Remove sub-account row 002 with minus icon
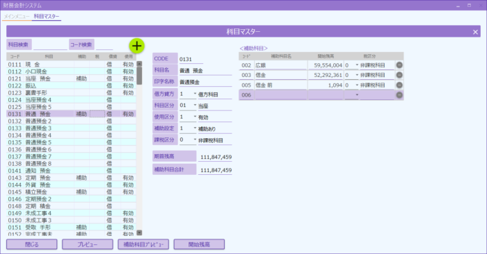 [399, 65]
